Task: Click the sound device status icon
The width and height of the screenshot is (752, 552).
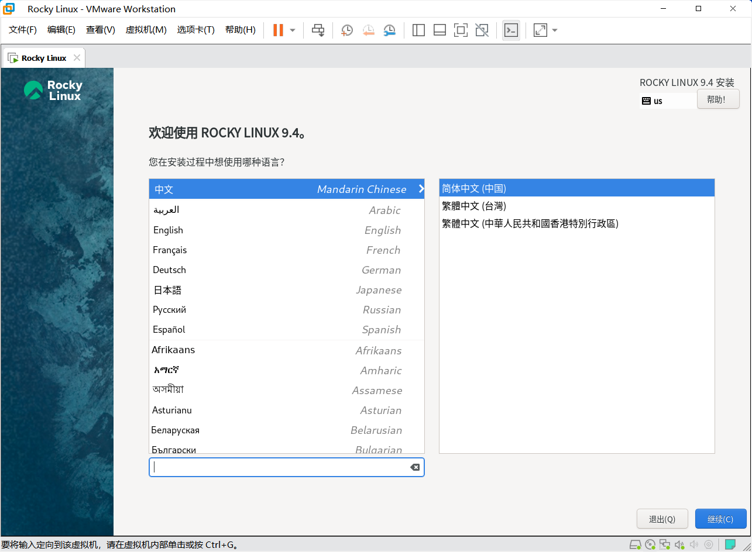Action: tap(679, 544)
